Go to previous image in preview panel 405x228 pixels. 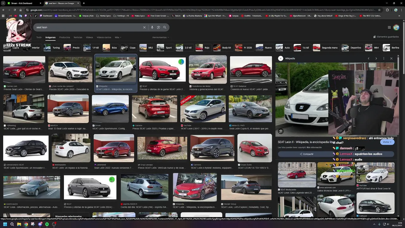coord(369,58)
